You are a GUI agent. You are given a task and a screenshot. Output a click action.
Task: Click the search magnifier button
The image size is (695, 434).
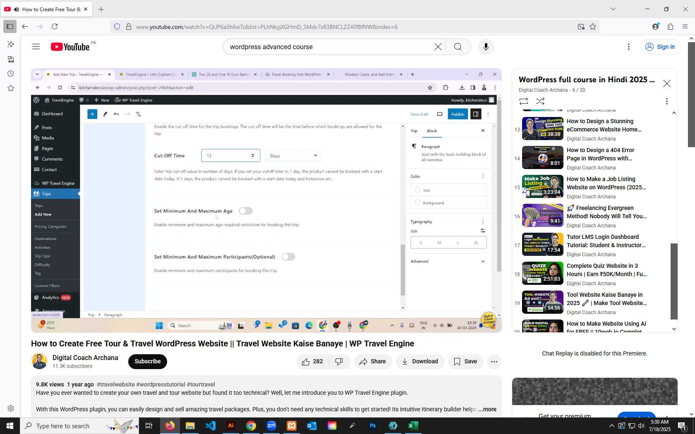tap(458, 47)
